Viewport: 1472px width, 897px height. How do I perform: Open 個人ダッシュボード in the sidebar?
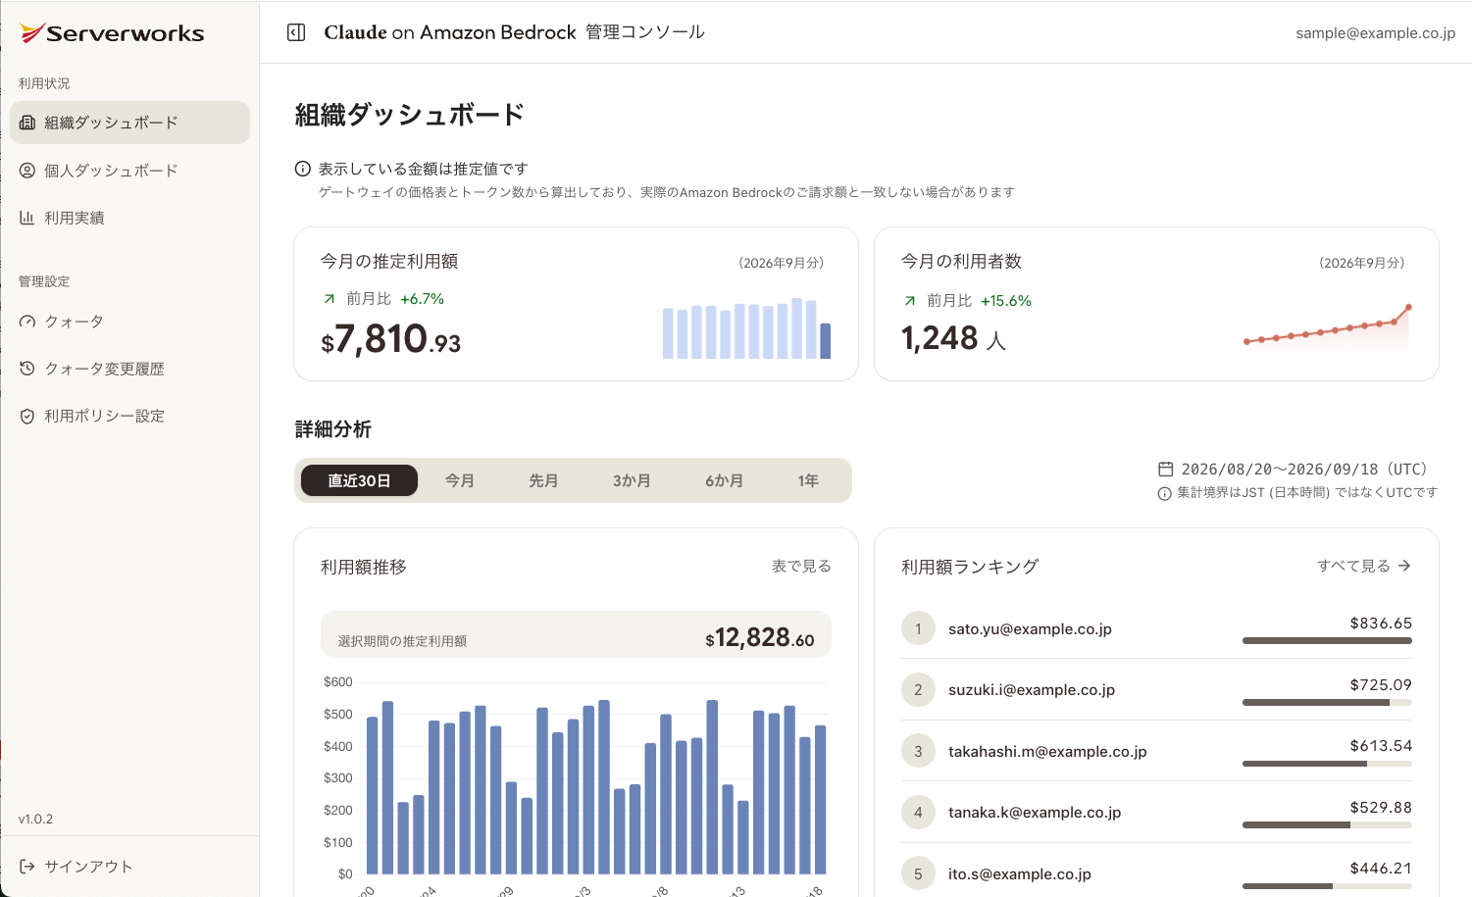[x=129, y=171]
